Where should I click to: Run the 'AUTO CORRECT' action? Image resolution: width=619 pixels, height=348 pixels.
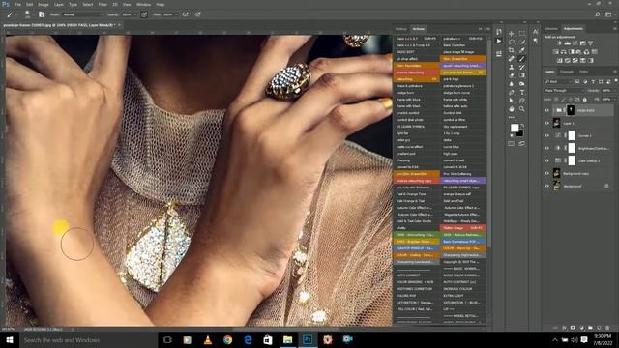pos(417,275)
